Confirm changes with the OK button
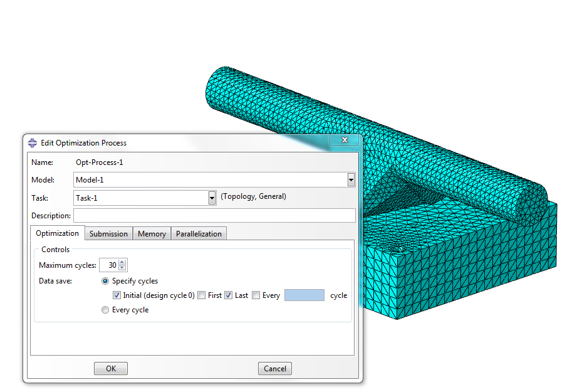 pos(110,368)
